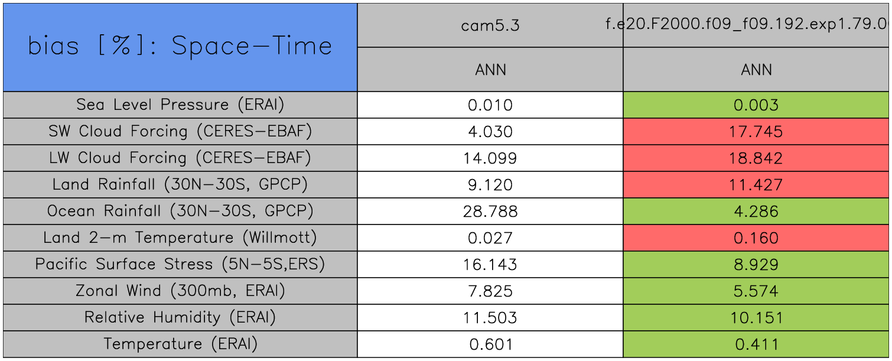892x361 pixels.
Task: Click the ANN subheader under cam5.3
Action: [490, 70]
